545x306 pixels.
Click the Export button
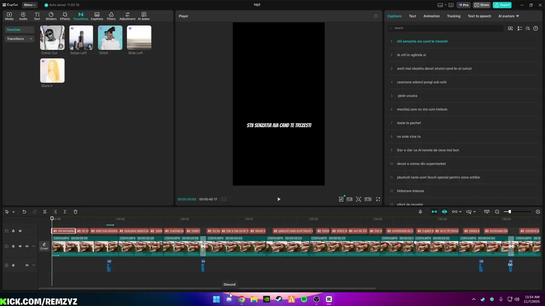(x=502, y=5)
